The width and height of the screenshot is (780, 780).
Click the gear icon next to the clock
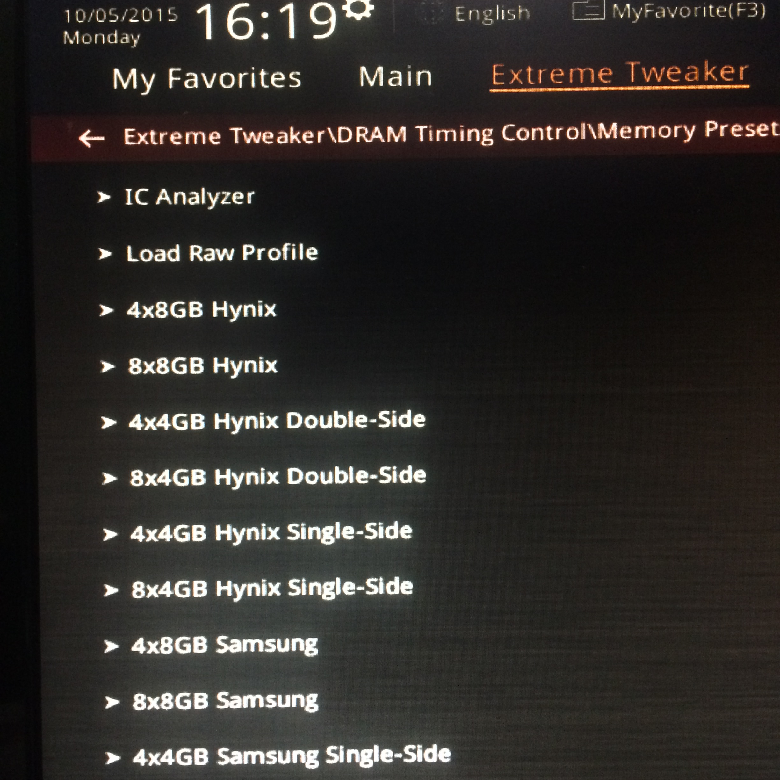click(358, 9)
